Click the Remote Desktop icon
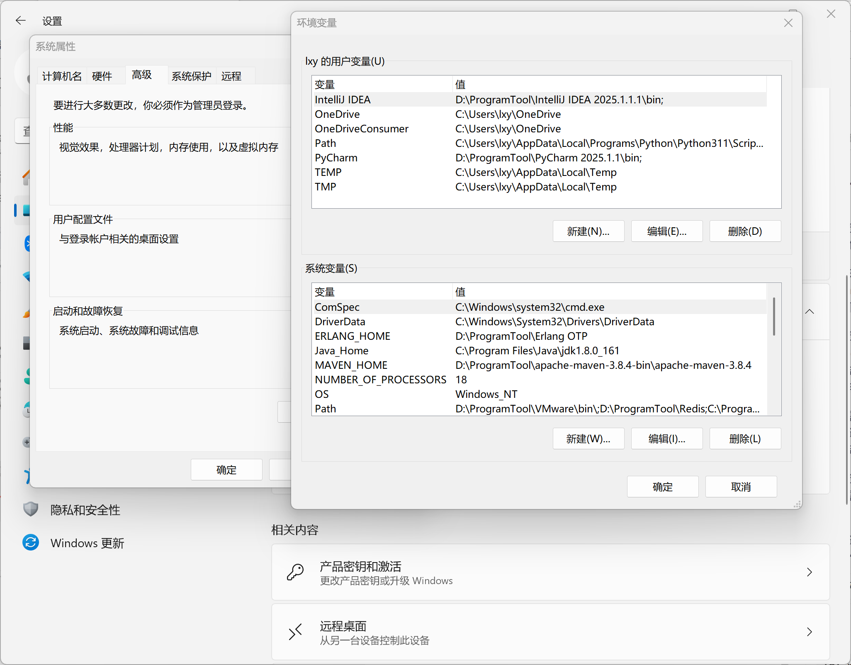The width and height of the screenshot is (851, 665). point(295,632)
